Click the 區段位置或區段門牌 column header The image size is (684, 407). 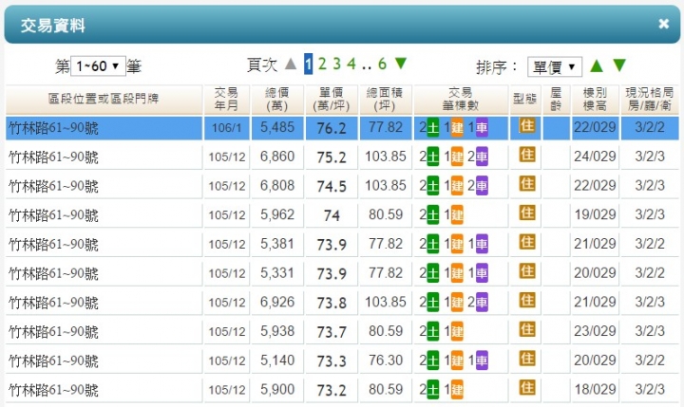(x=104, y=99)
